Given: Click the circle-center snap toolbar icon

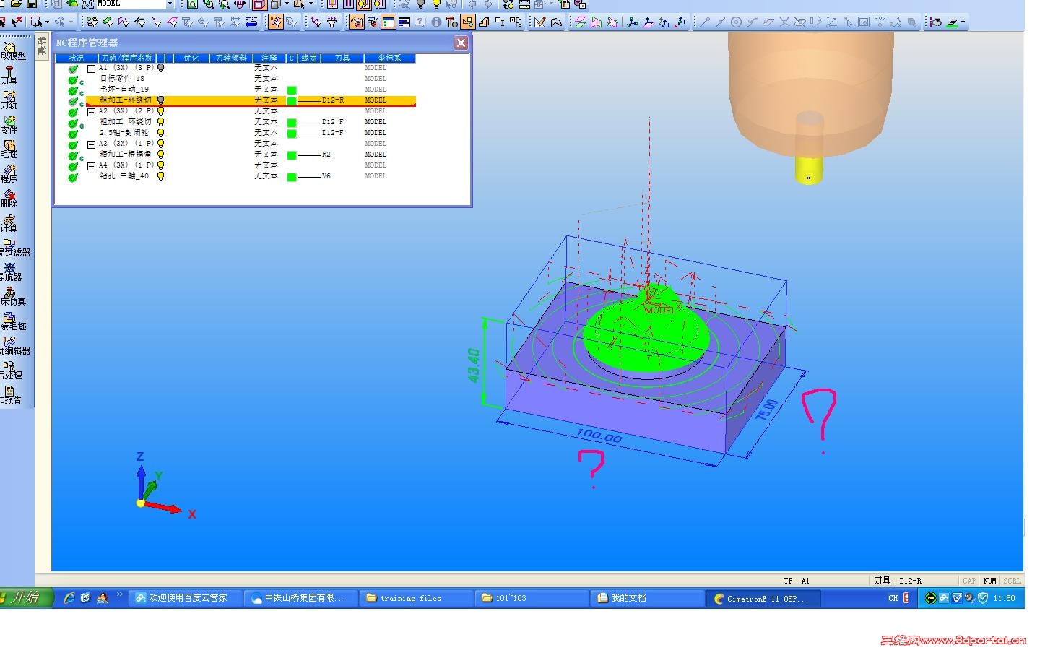Looking at the screenshot, I should [736, 22].
